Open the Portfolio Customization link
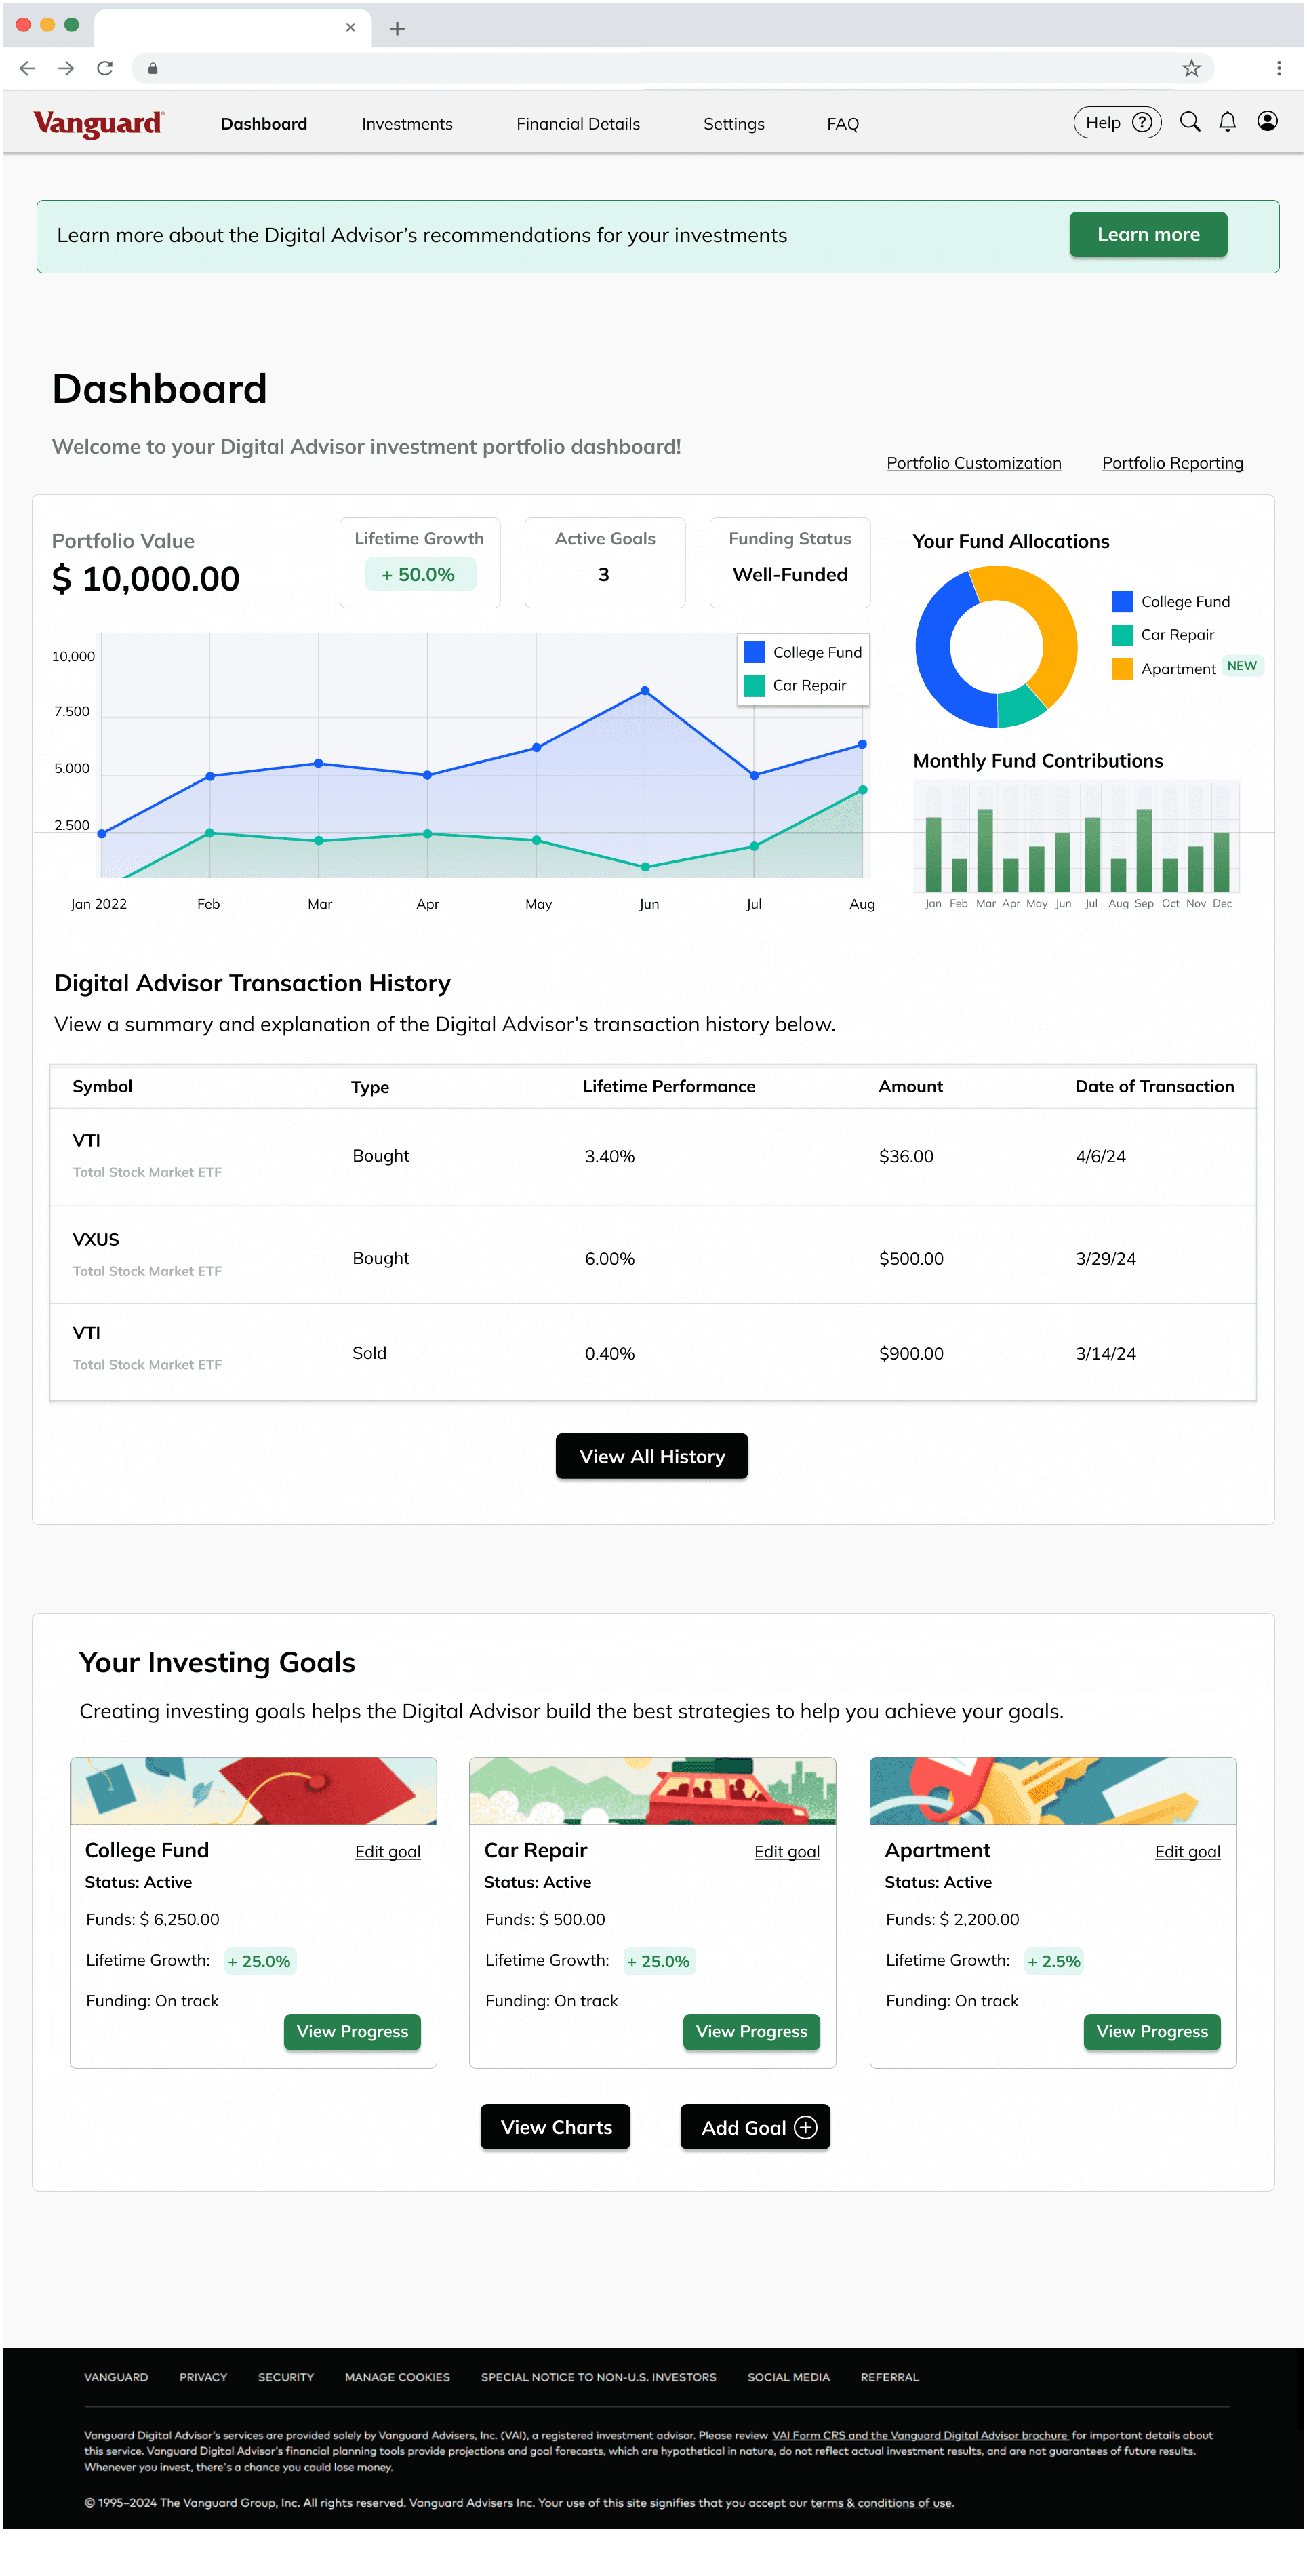The height and width of the screenshot is (2576, 1307). pos(973,463)
